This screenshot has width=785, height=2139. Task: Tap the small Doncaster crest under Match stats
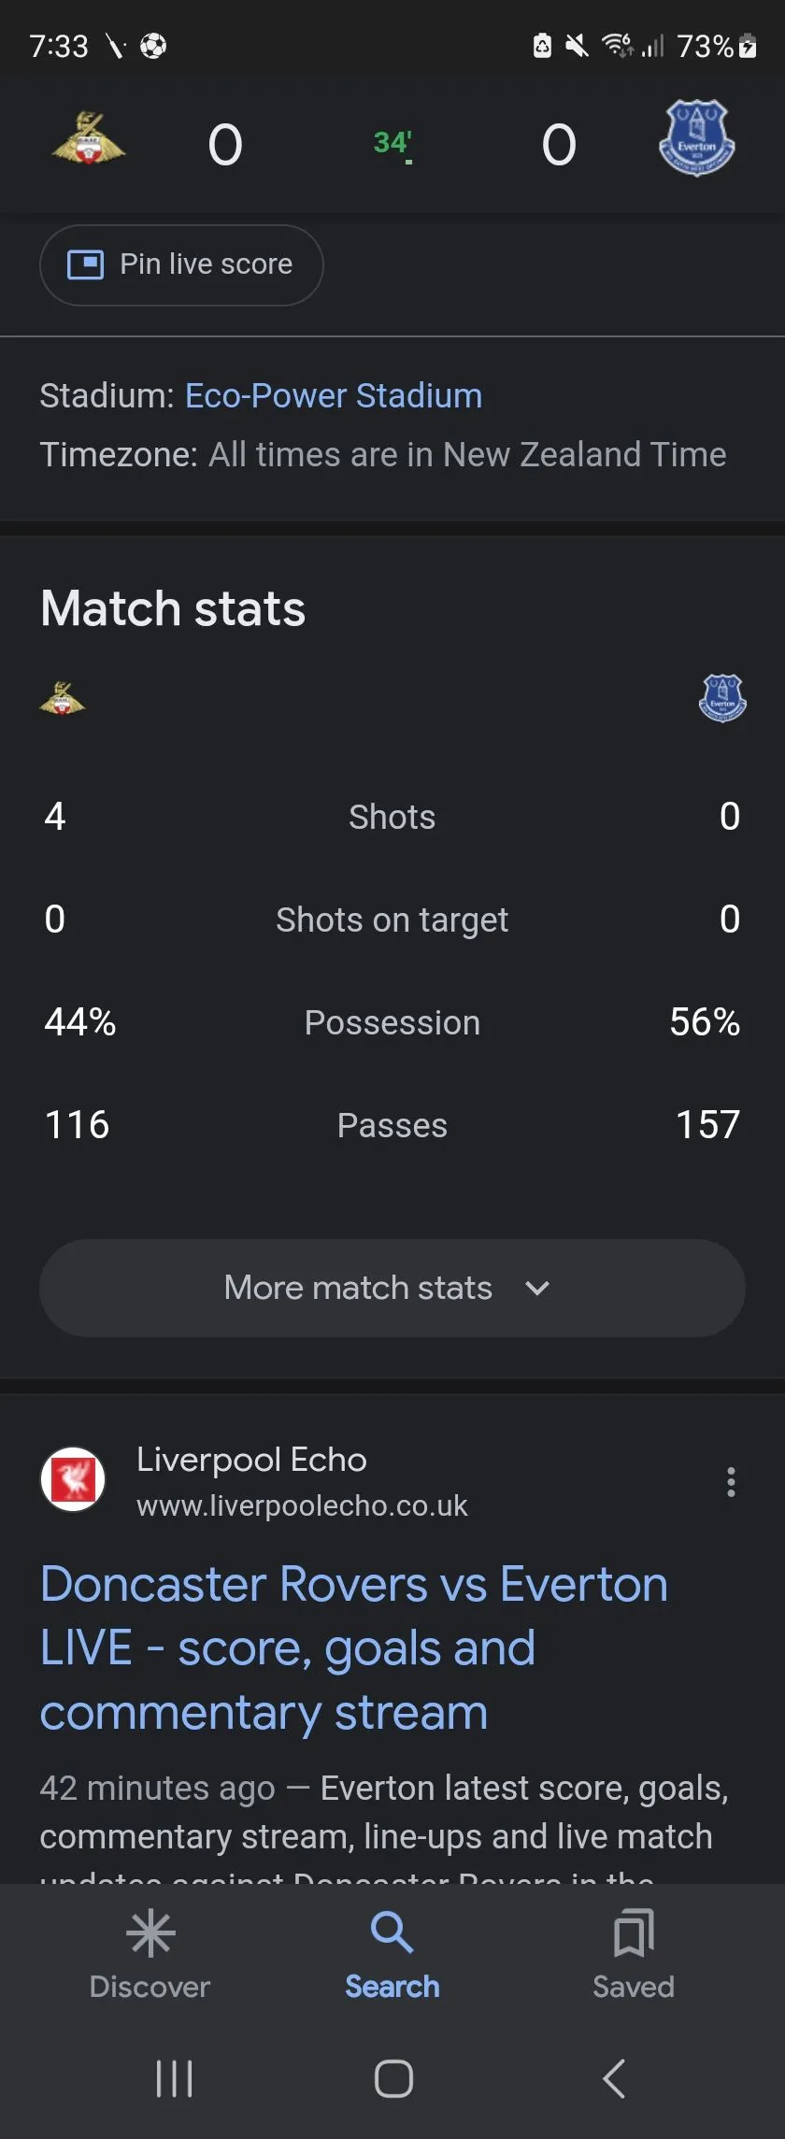(x=62, y=698)
